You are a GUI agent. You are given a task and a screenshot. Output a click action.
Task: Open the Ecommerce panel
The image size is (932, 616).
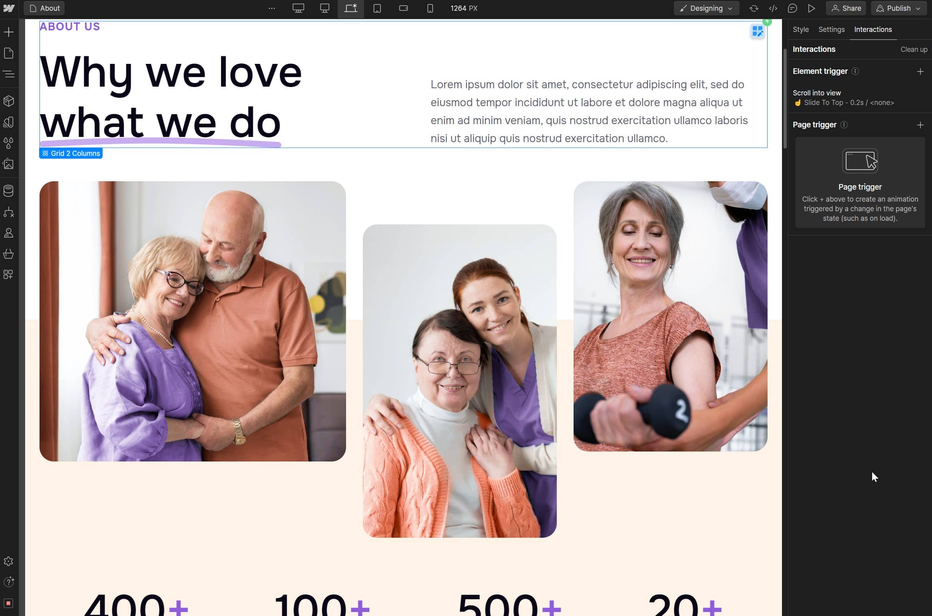coord(9,254)
